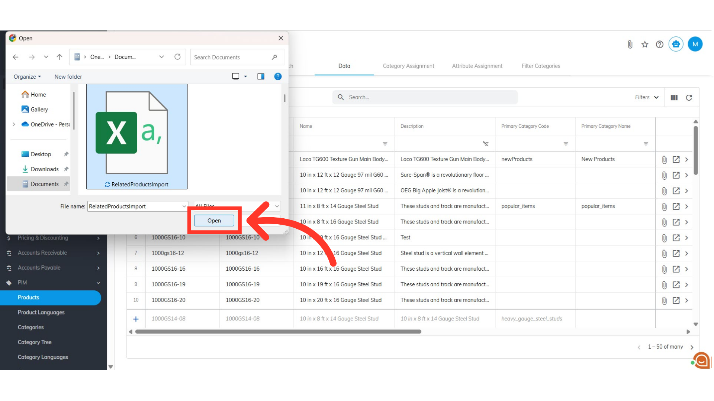Screen dimensions: 714x401
Task: Click the Open button in file dialog
Action: (214, 221)
